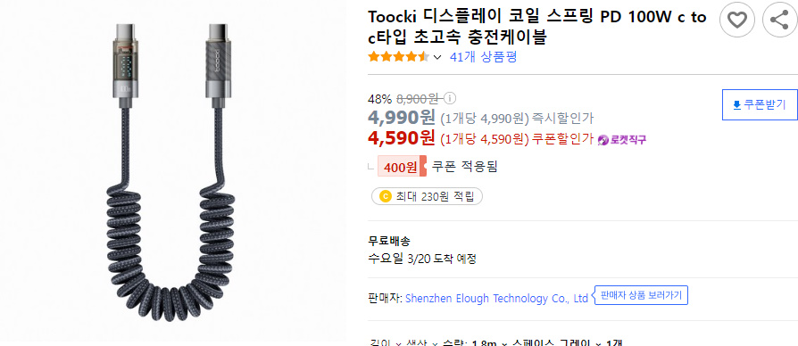Click the heart wishlist icon

[736, 20]
